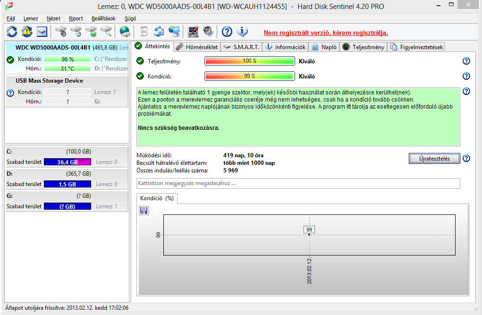The height and width of the screenshot is (315, 482).
Task: Click the Újratesztelés button
Action: pos(434,158)
